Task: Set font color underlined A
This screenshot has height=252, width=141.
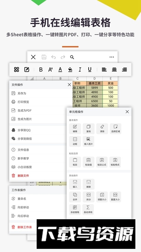Action: coord(60,69)
